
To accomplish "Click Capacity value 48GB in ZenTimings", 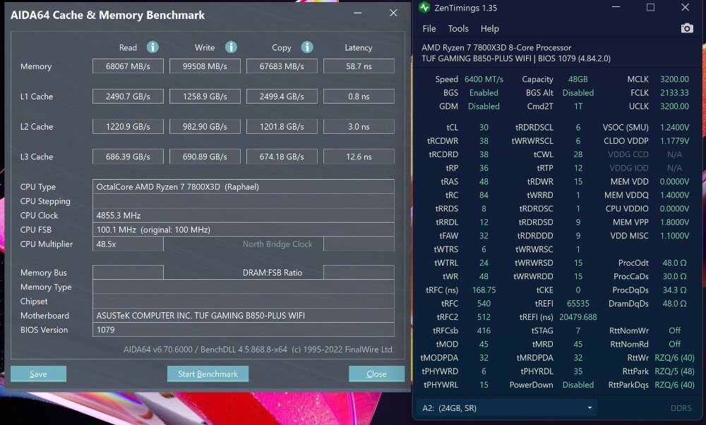I will tap(578, 79).
